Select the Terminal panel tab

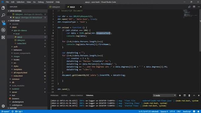coord(90,95)
